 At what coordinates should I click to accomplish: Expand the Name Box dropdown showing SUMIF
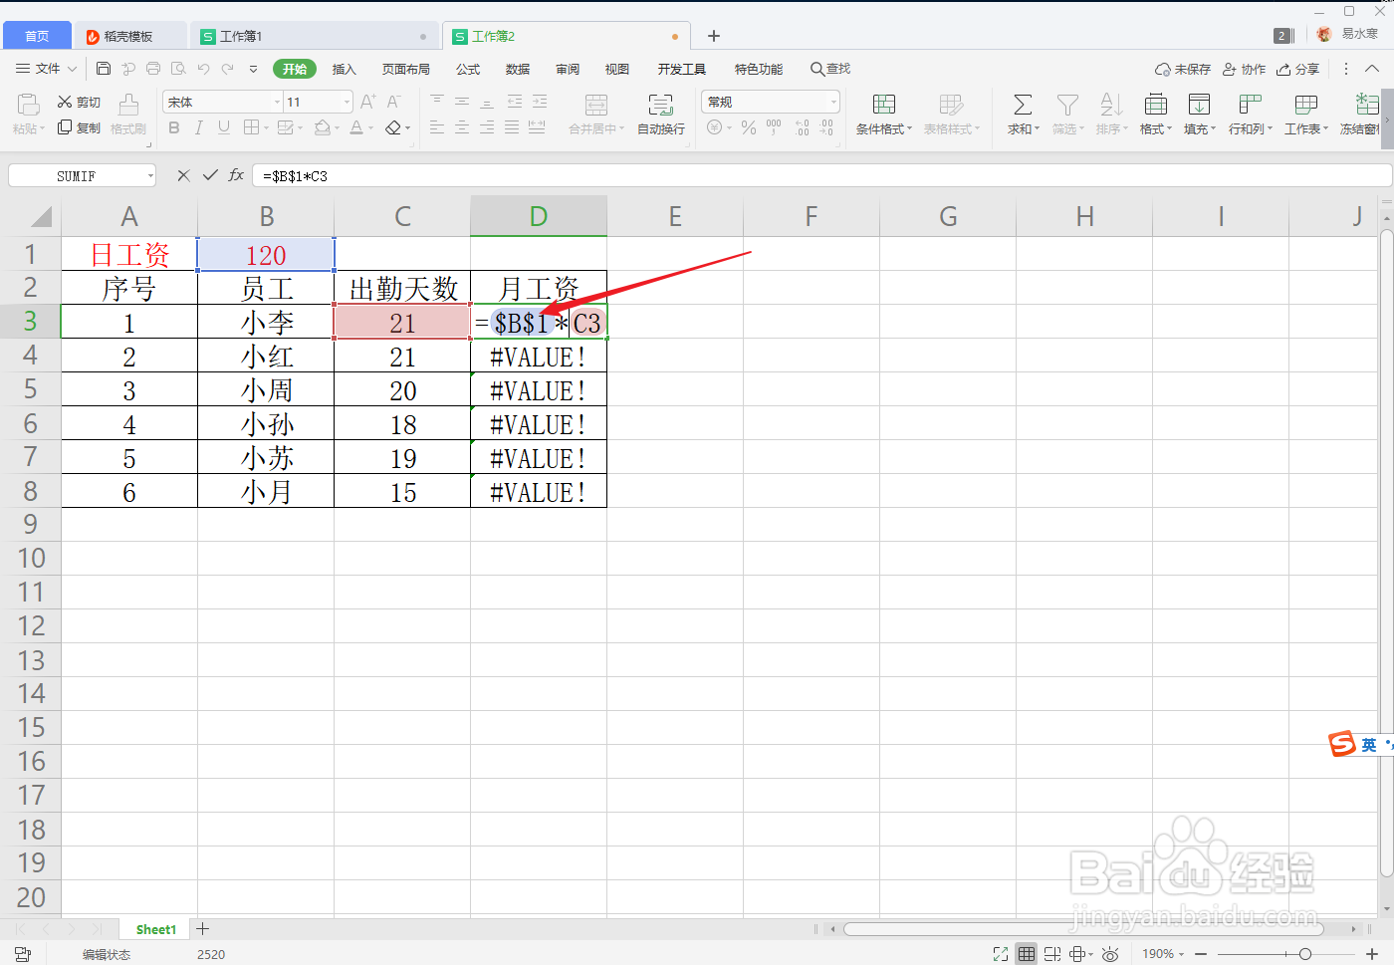[150, 175]
